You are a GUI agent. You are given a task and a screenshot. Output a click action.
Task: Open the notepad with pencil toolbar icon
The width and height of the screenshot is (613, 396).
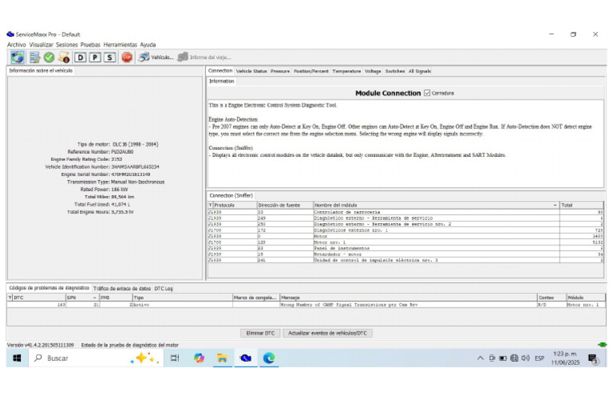click(x=35, y=57)
